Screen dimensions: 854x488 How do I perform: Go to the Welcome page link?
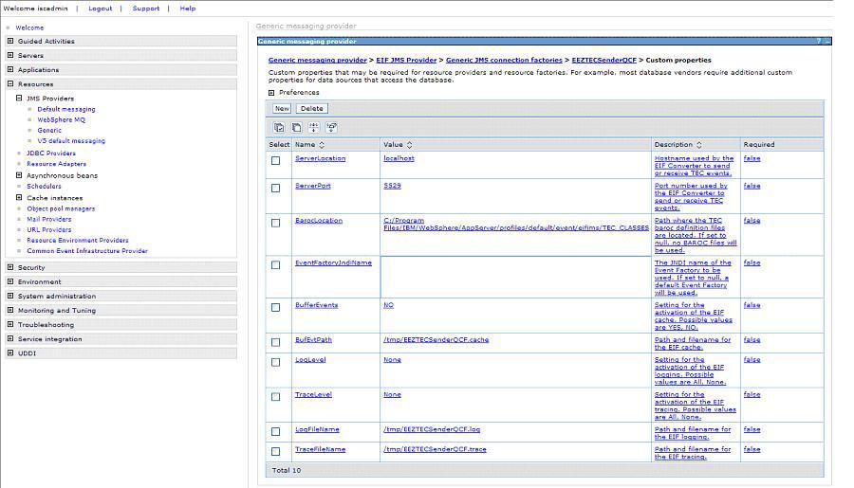pos(29,27)
